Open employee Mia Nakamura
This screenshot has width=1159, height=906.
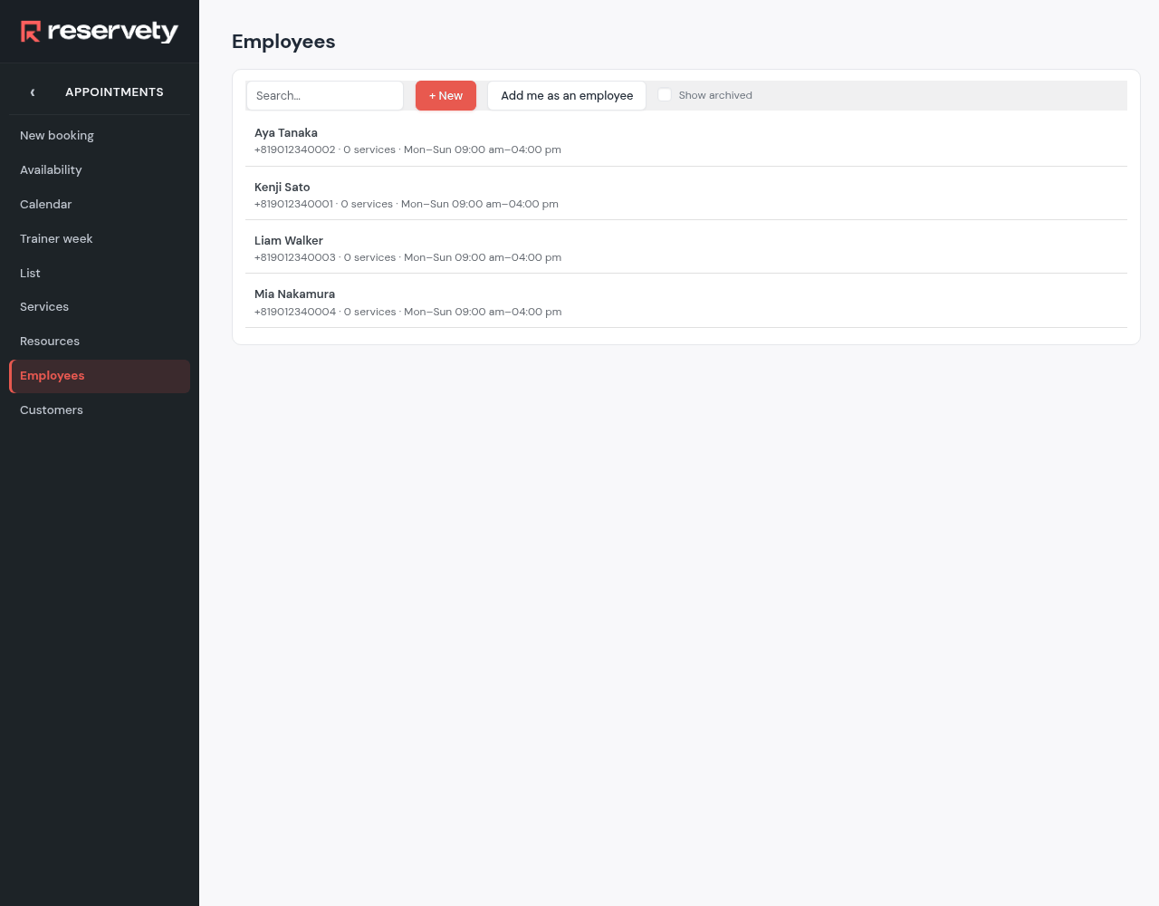(x=686, y=303)
